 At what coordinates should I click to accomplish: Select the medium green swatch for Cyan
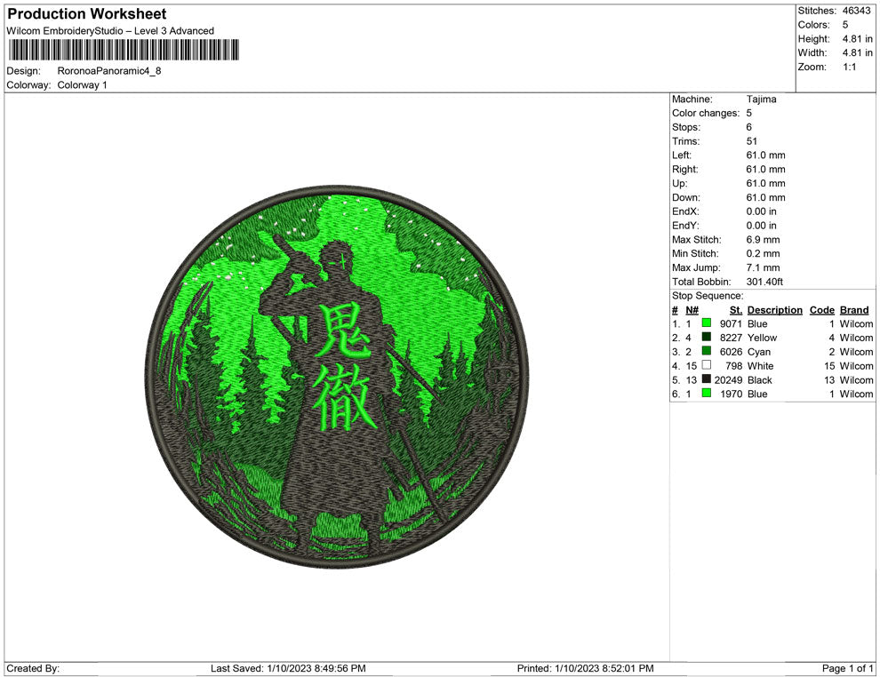[706, 351]
